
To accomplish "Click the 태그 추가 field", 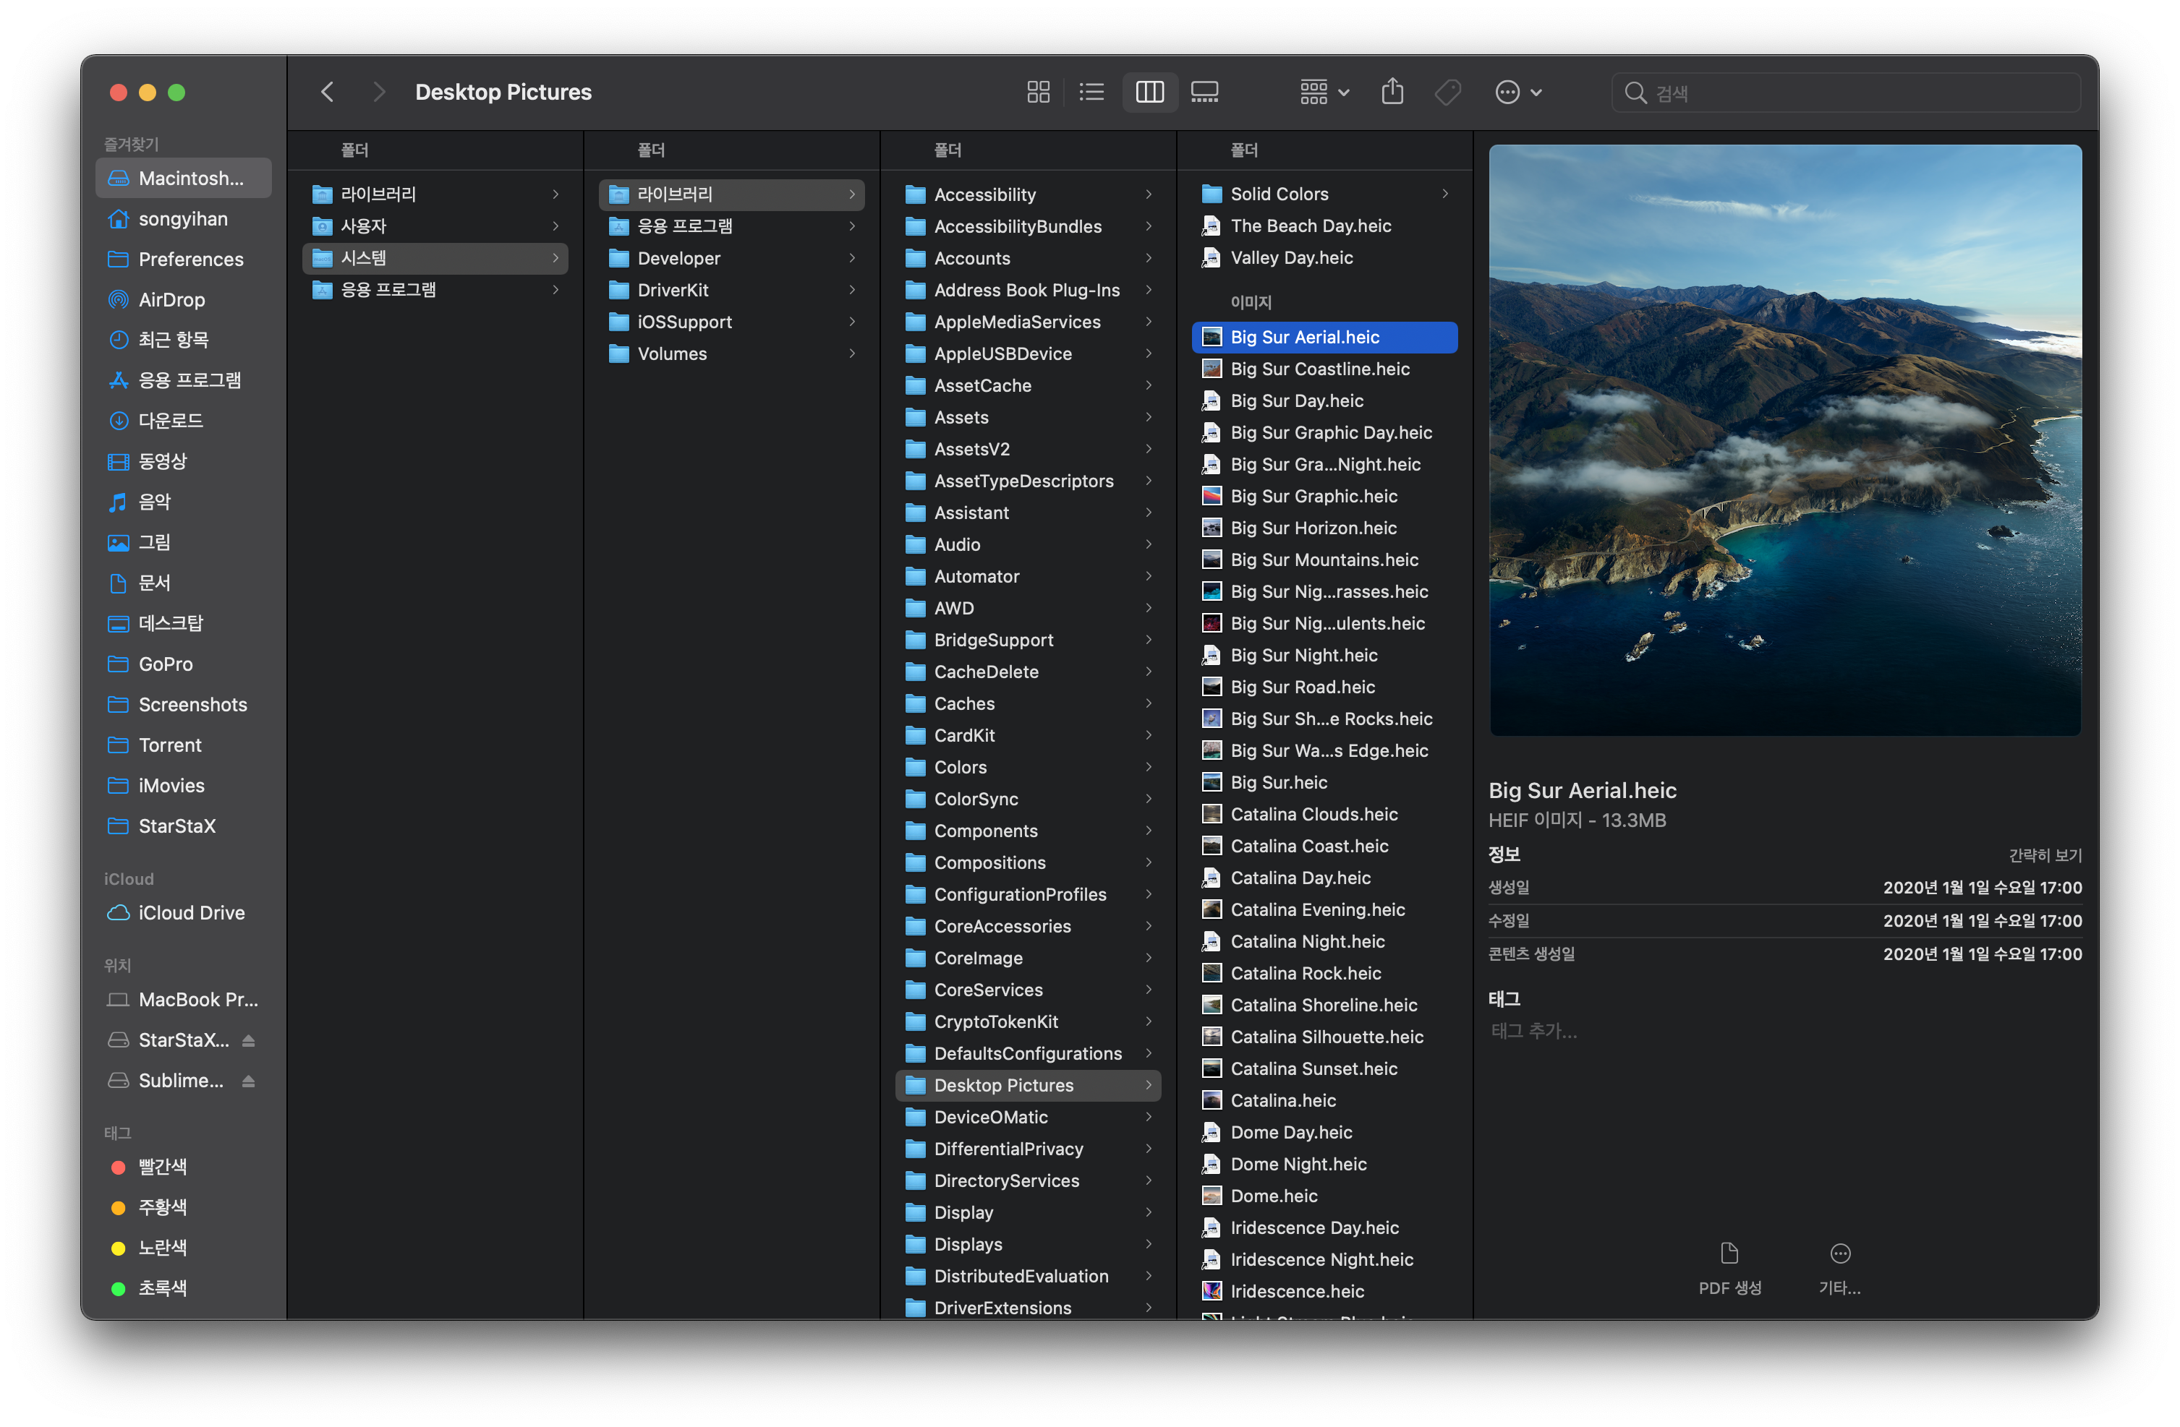I will click(x=1534, y=1031).
